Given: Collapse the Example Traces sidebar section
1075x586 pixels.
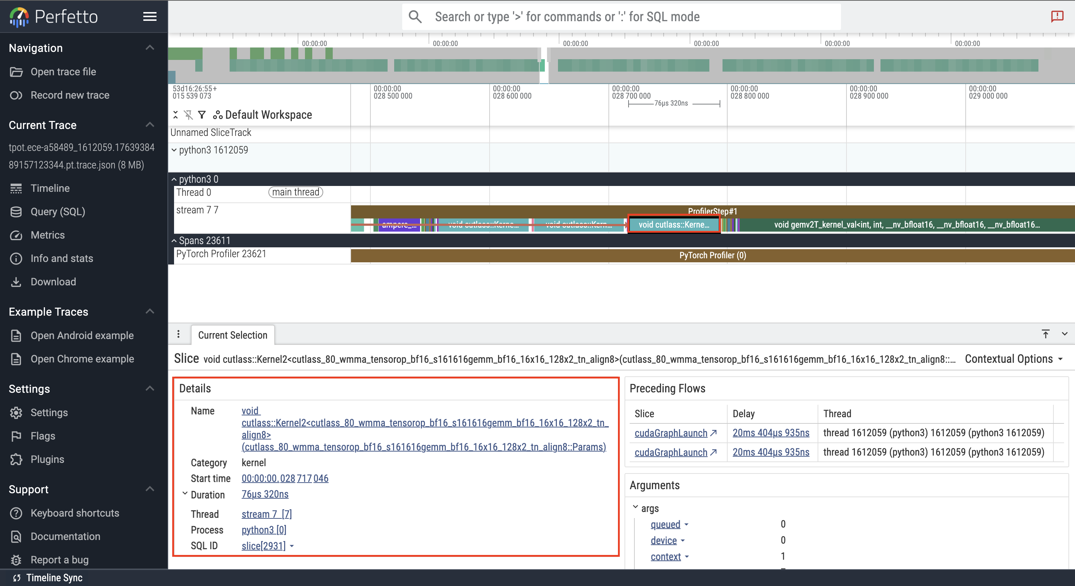Looking at the screenshot, I should tap(150, 312).
